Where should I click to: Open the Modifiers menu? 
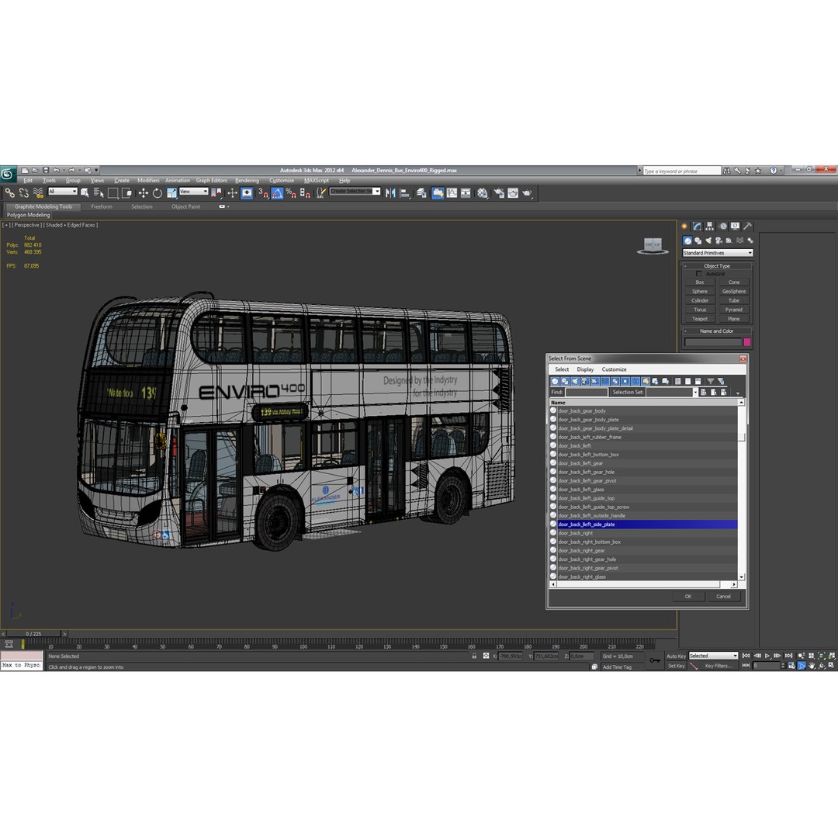coord(148,181)
